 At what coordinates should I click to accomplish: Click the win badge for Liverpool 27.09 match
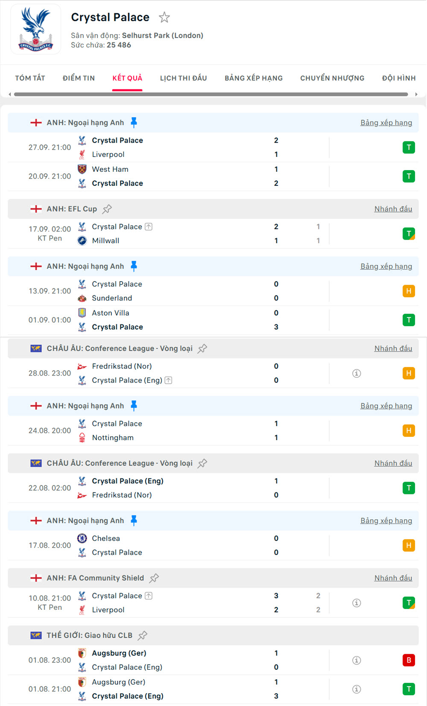click(409, 147)
